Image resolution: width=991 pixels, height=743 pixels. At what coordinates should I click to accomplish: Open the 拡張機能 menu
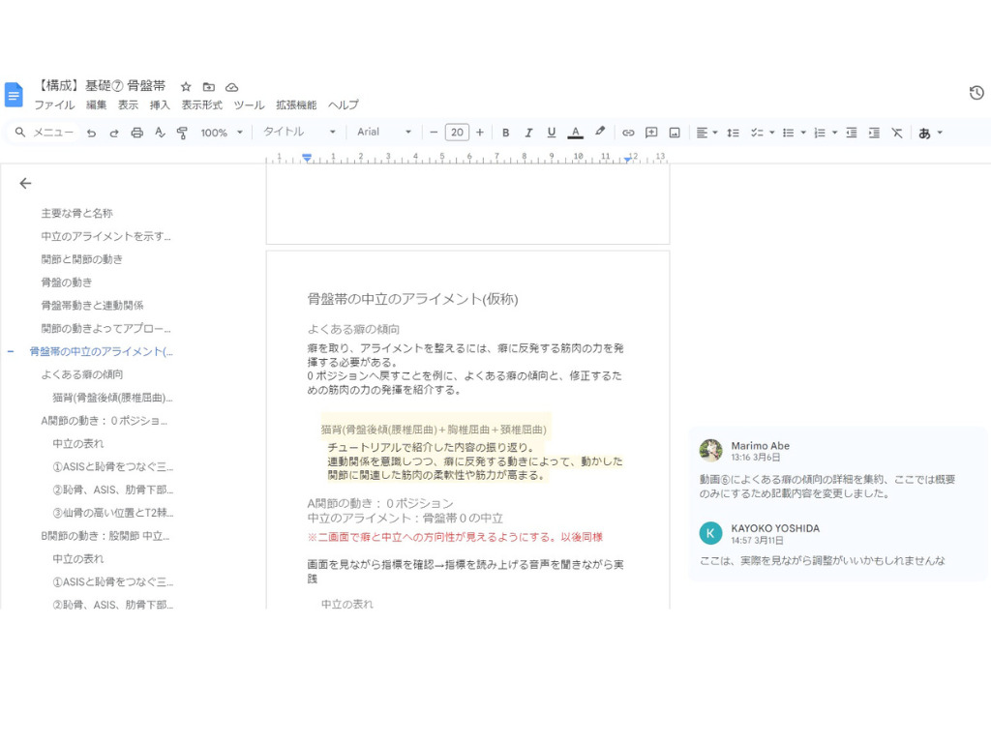(x=295, y=104)
